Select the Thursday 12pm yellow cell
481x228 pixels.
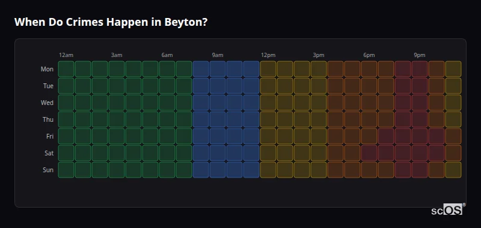(x=268, y=119)
